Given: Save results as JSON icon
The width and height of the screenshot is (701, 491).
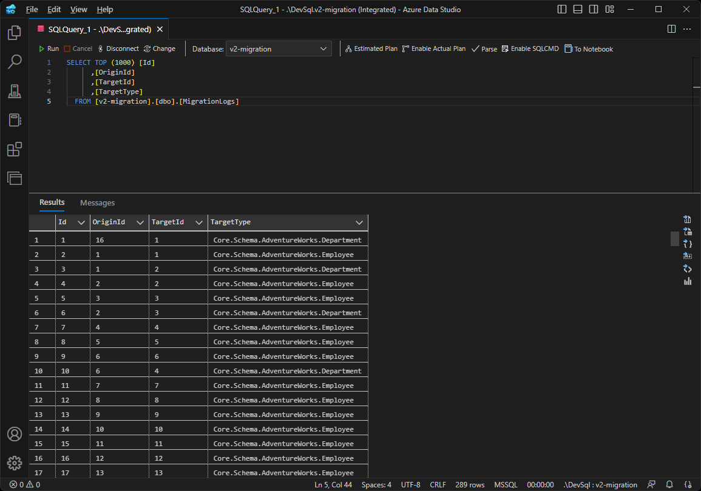Looking at the screenshot, I should coord(688,244).
